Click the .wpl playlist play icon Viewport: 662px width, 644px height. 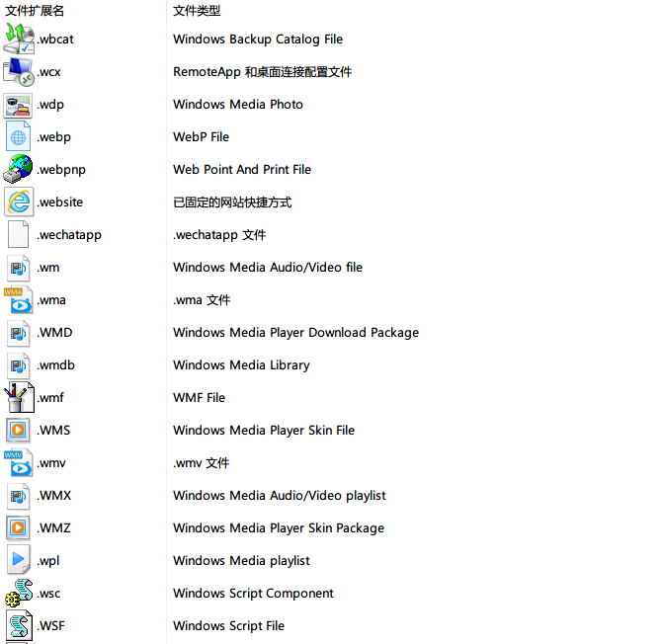[18, 560]
